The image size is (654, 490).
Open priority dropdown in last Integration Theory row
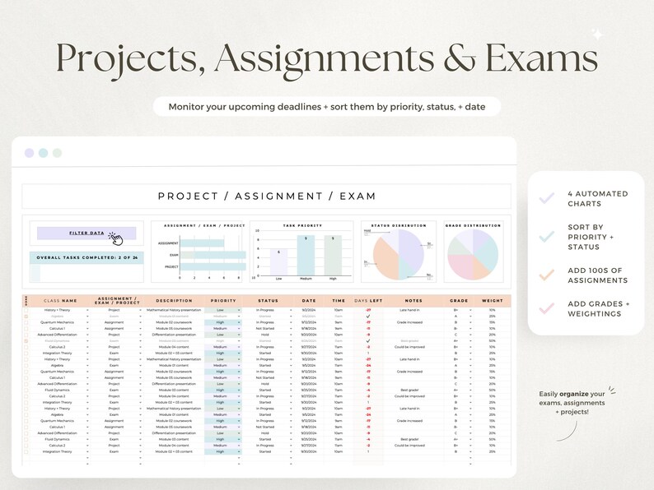[x=239, y=451]
